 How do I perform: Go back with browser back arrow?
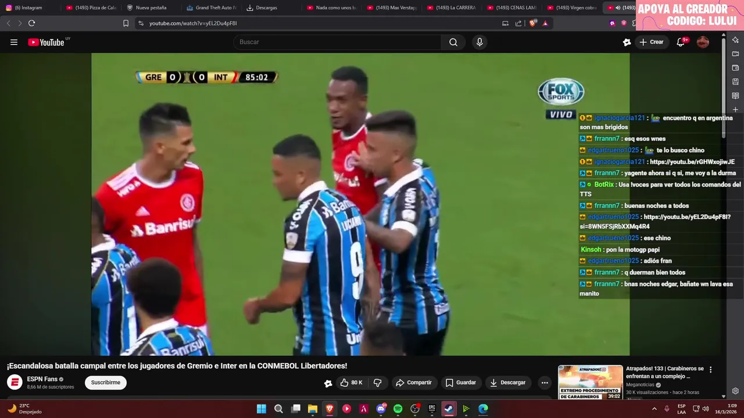8,23
